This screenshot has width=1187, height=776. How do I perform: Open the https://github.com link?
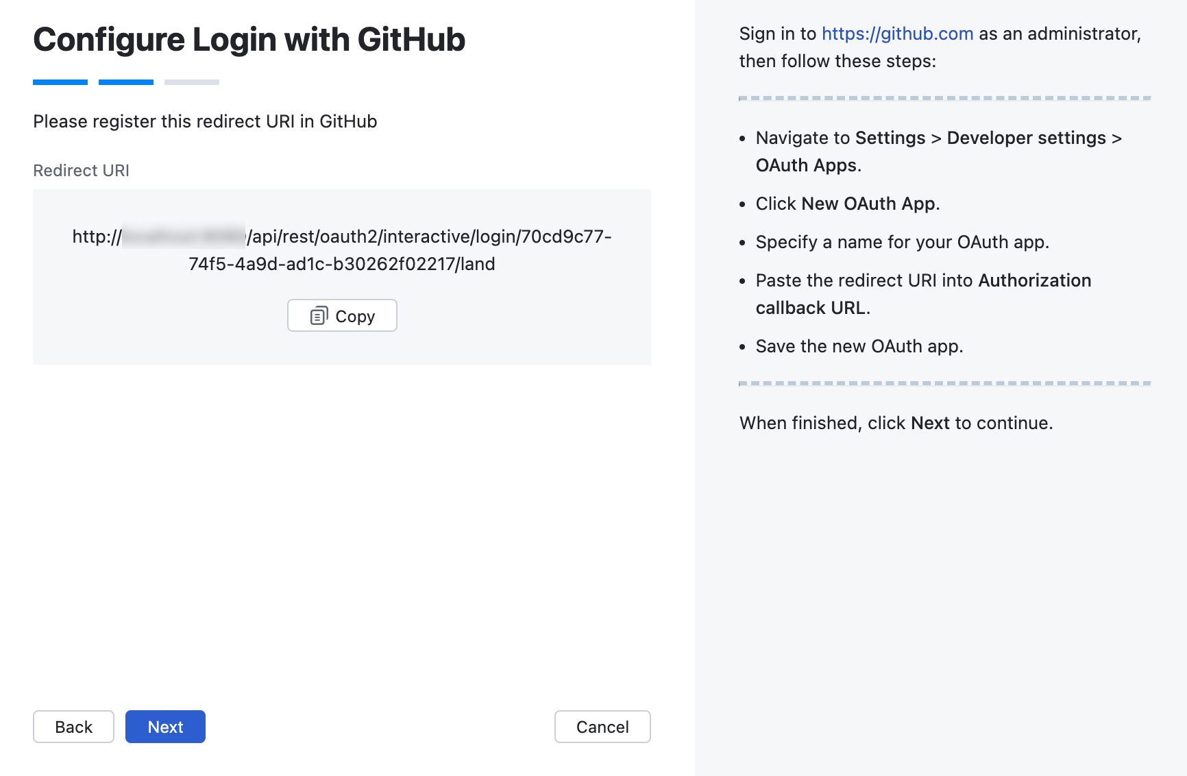pos(897,34)
